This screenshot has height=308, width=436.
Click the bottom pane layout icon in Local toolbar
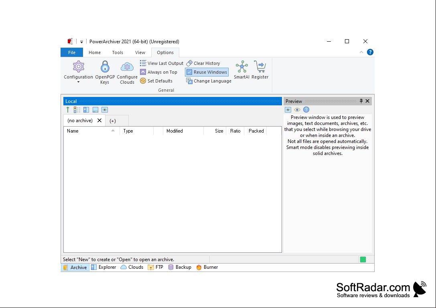[x=95, y=110]
